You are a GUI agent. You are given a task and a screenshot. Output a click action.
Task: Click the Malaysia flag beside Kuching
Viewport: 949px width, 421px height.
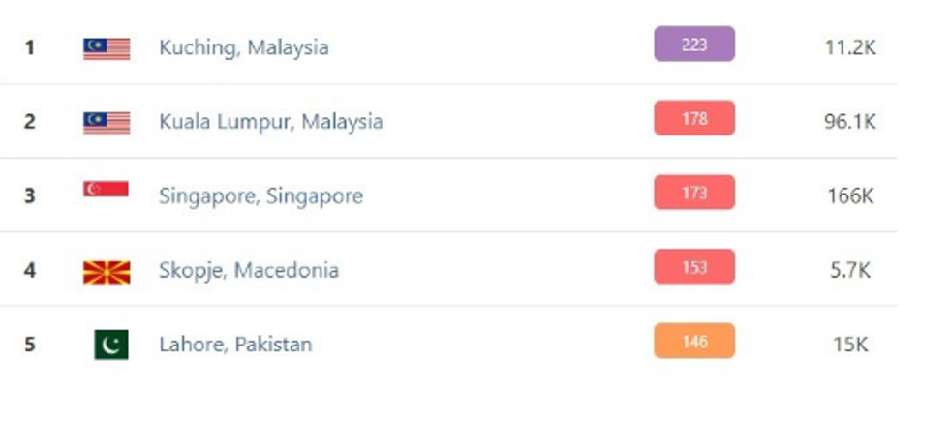point(107,47)
